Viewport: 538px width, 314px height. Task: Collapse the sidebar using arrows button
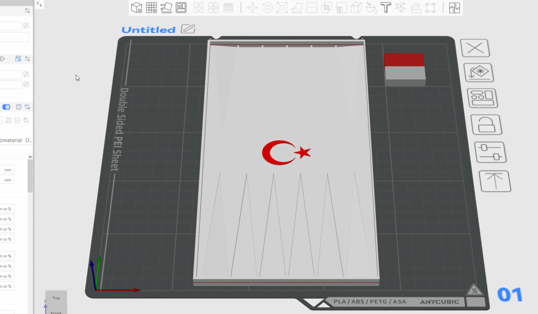[x=39, y=4]
